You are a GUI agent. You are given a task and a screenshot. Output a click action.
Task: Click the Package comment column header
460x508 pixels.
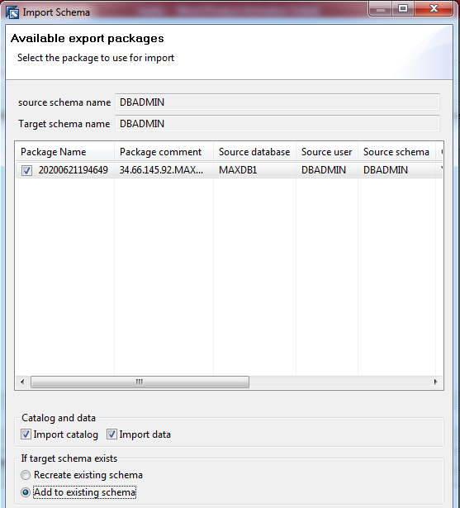164,152
